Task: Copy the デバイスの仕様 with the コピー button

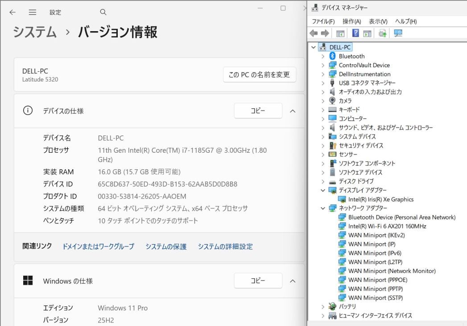Action: tap(258, 110)
